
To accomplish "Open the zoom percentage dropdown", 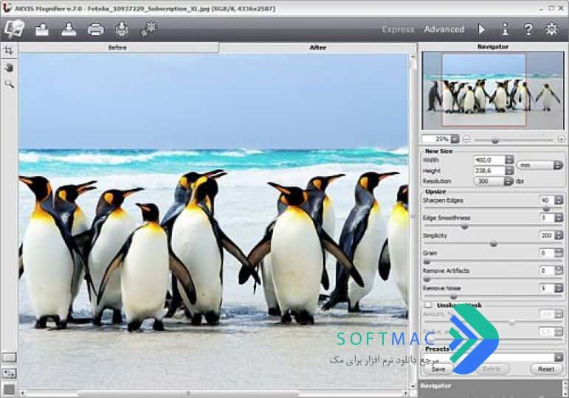I will (x=455, y=139).
